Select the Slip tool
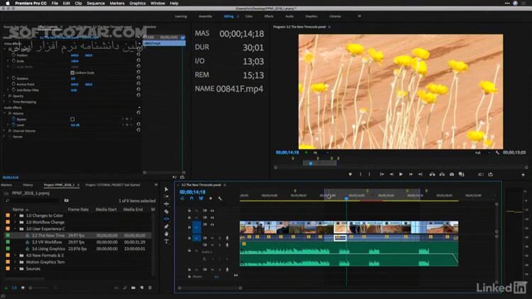 tap(166, 219)
